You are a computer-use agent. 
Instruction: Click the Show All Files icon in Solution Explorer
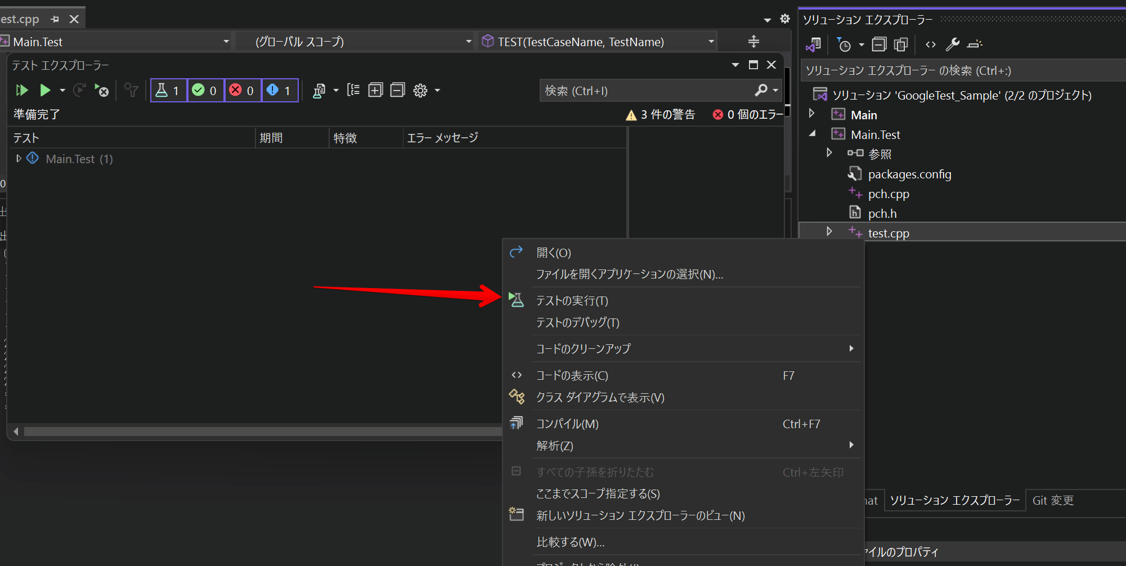pos(901,44)
